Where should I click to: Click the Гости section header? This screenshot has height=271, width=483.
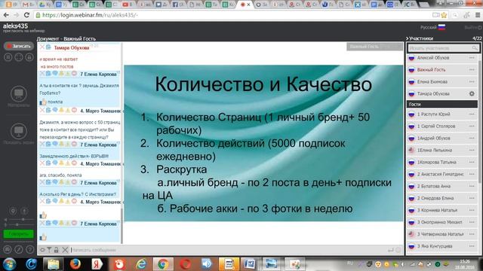pyautogui.click(x=442, y=104)
